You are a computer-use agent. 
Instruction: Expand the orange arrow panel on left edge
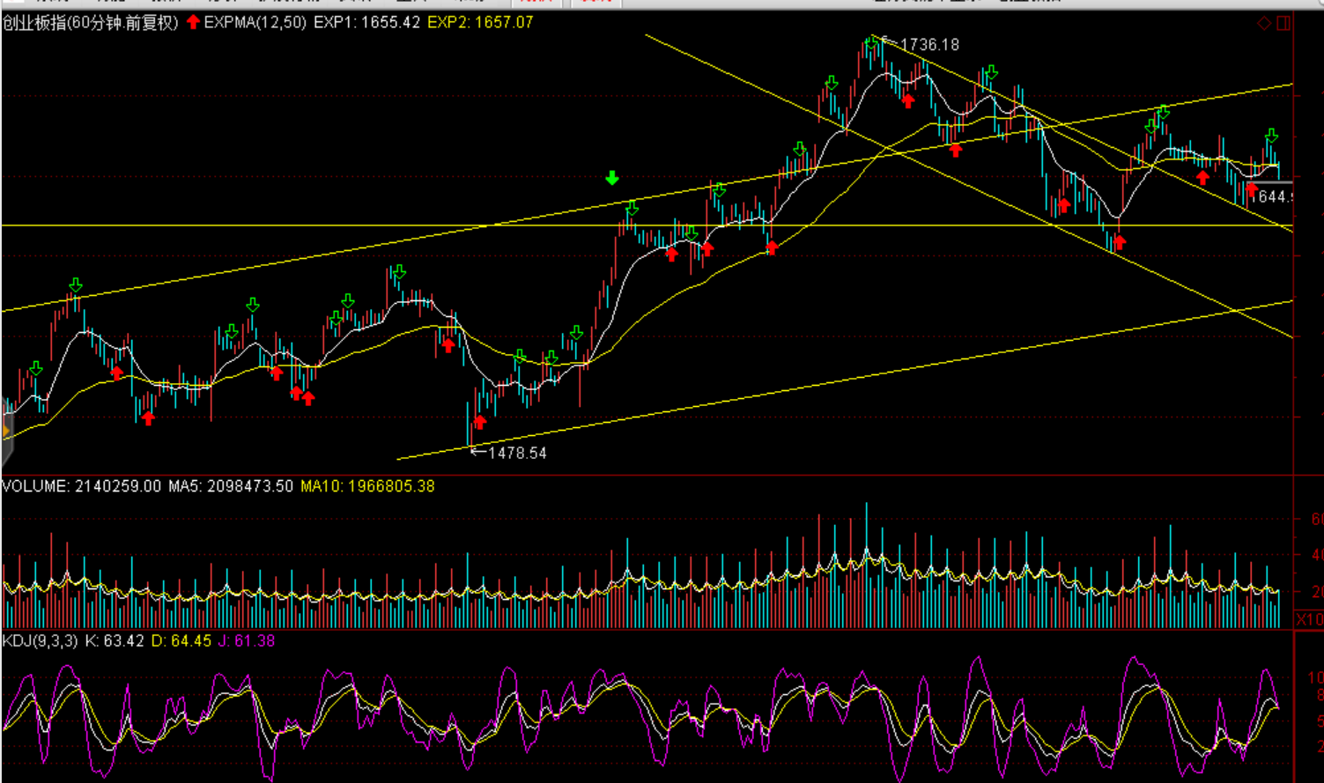point(5,430)
